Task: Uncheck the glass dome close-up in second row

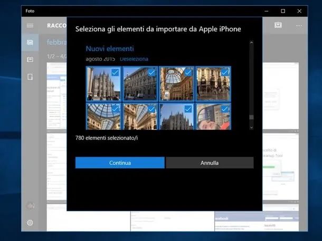Action: 115,109
